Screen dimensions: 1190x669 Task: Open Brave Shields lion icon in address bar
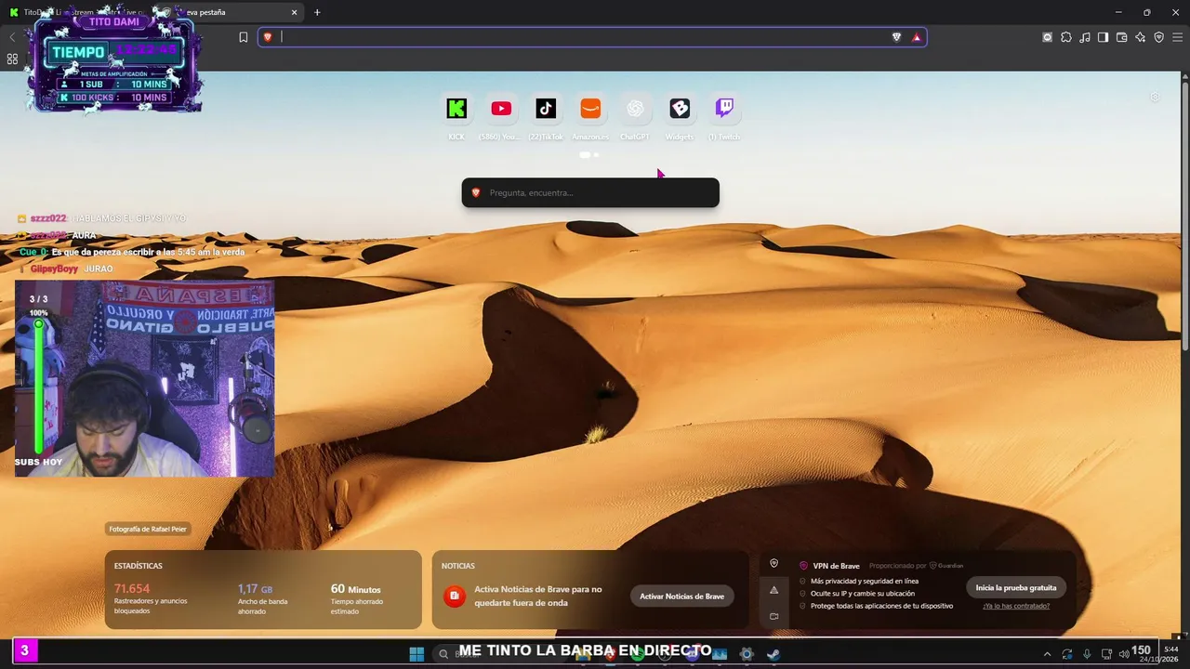(x=896, y=37)
